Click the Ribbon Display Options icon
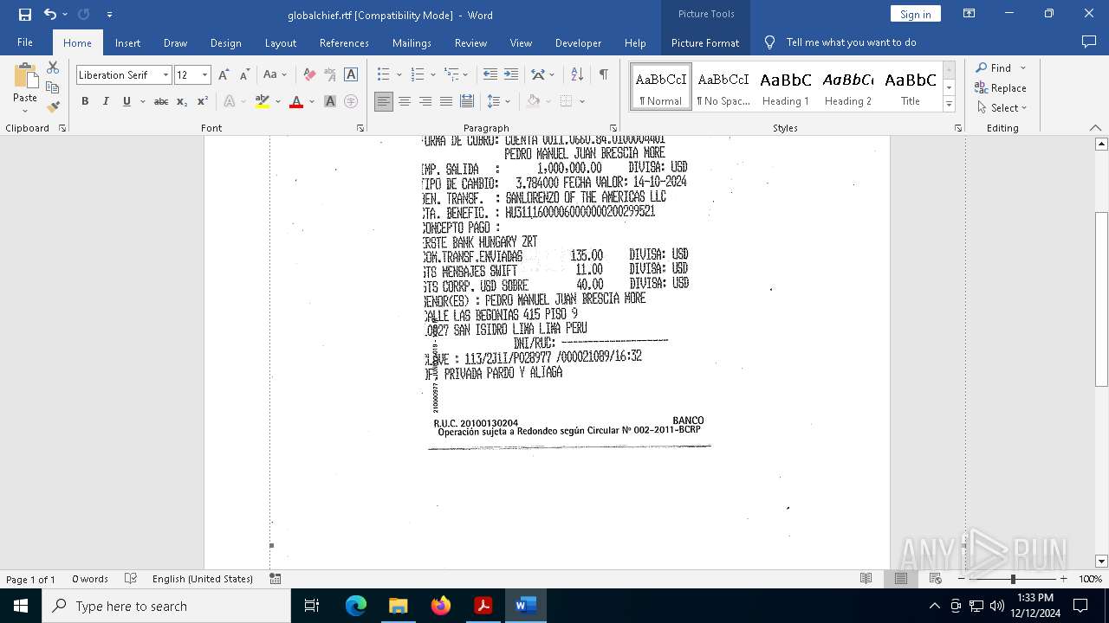1109x623 pixels. point(970,14)
